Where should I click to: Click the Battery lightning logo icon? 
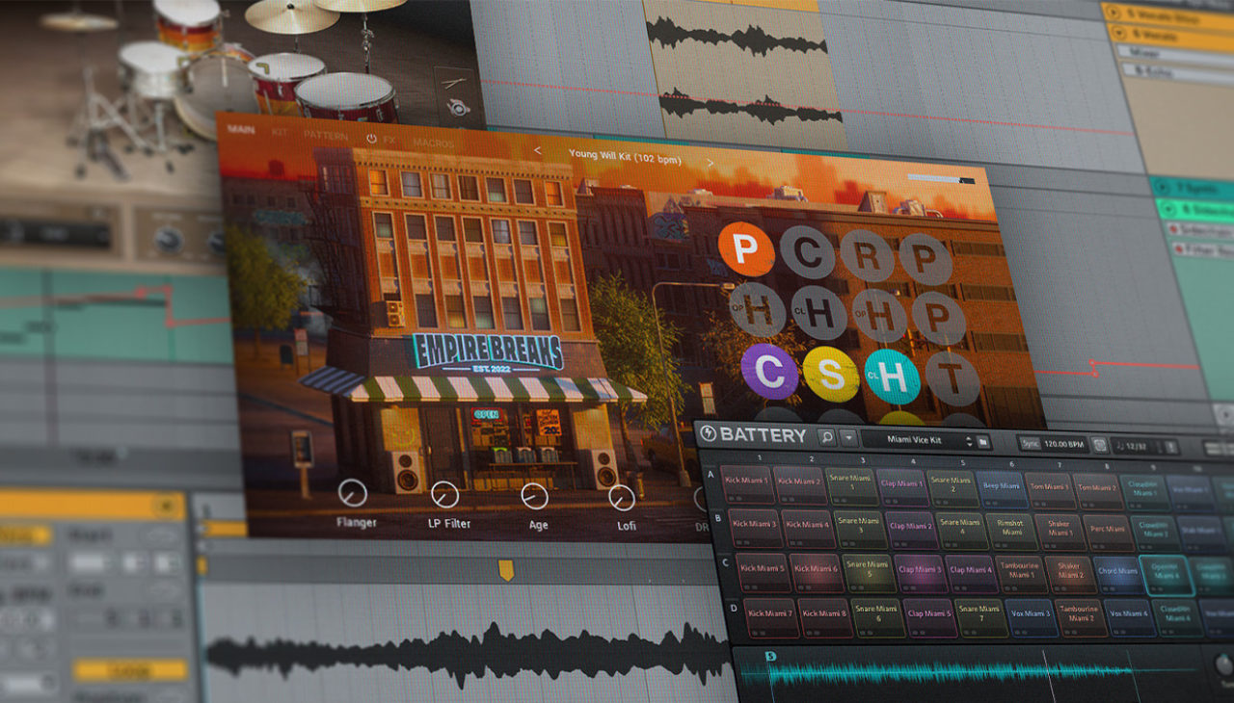[709, 434]
